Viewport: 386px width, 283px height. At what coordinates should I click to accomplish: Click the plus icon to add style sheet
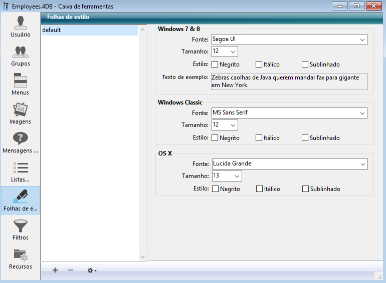55,270
